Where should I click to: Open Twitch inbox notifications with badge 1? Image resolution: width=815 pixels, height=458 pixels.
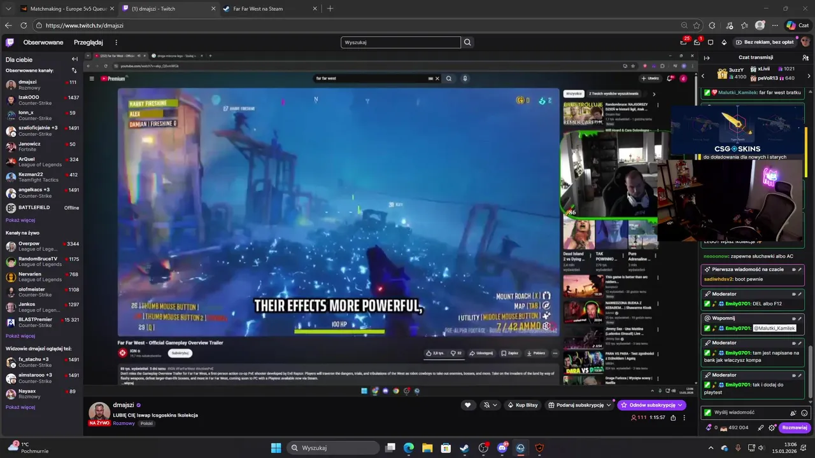697,42
